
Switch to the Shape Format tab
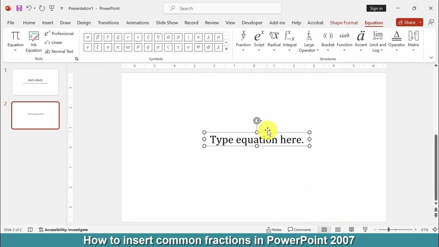[344, 23]
